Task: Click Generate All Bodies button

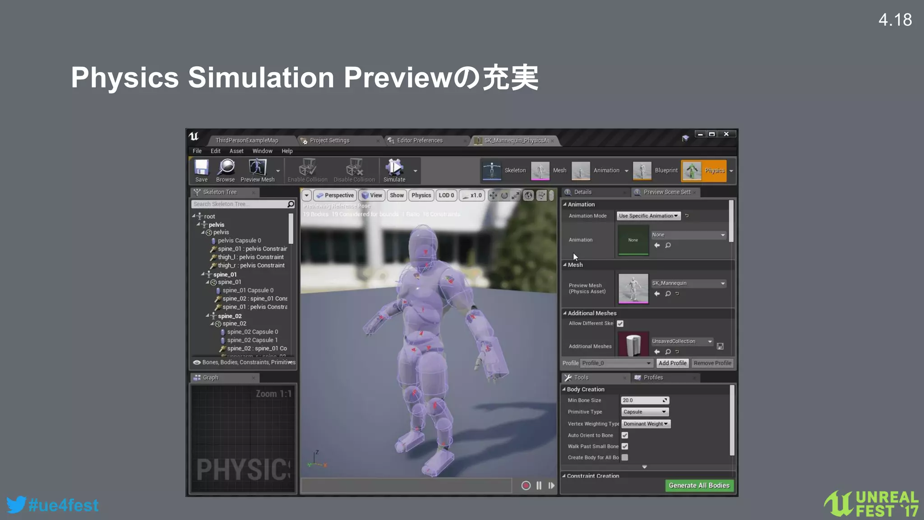Action: pos(699,485)
